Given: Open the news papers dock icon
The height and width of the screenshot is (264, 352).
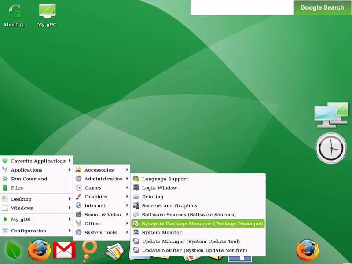Looking at the screenshot, I should 114,251.
